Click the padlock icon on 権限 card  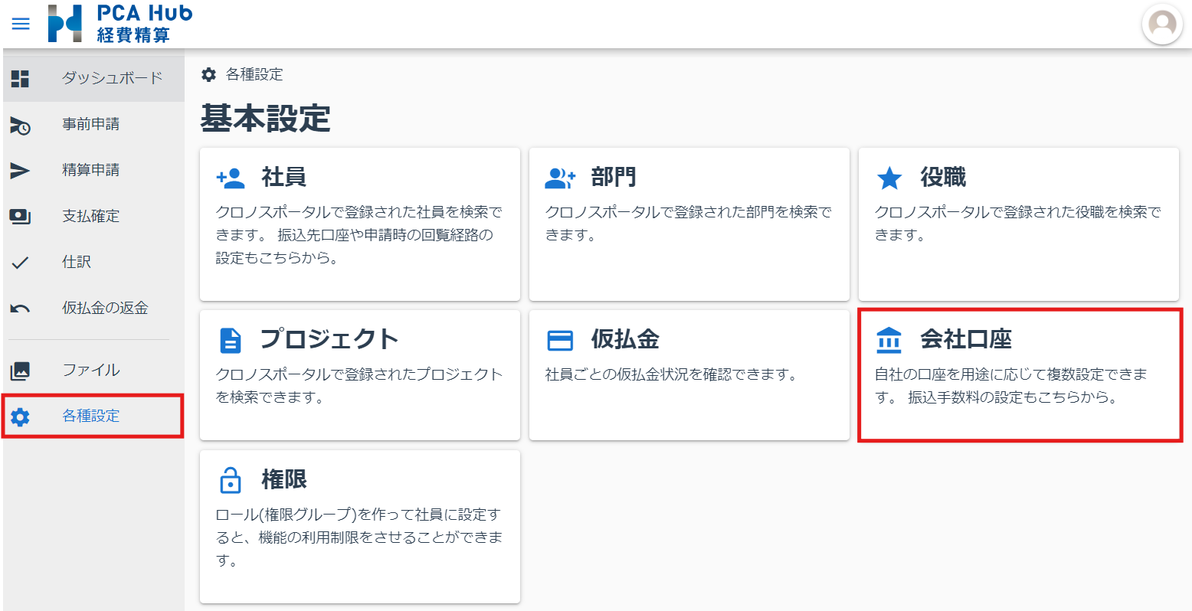230,479
